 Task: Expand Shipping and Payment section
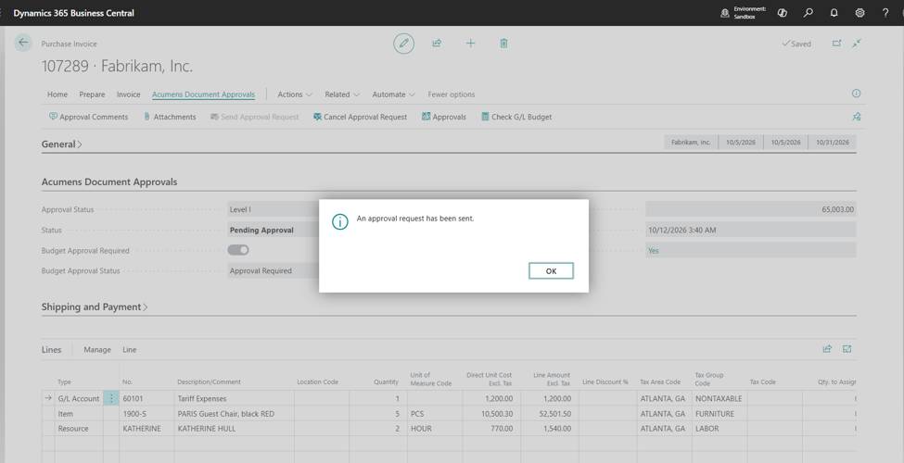[95, 307]
